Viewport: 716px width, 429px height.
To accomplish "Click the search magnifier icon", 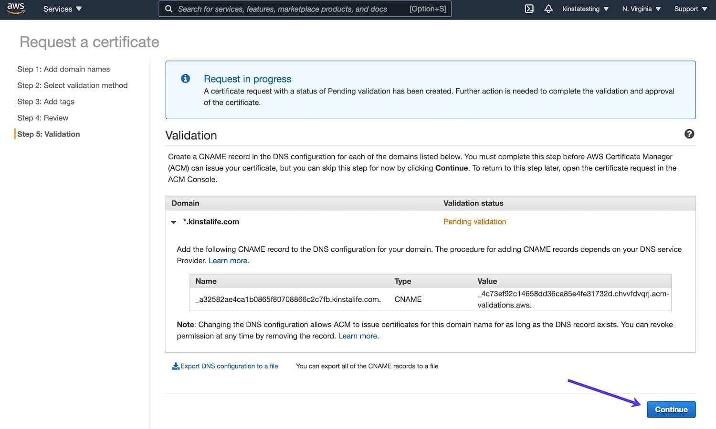I will pos(168,9).
